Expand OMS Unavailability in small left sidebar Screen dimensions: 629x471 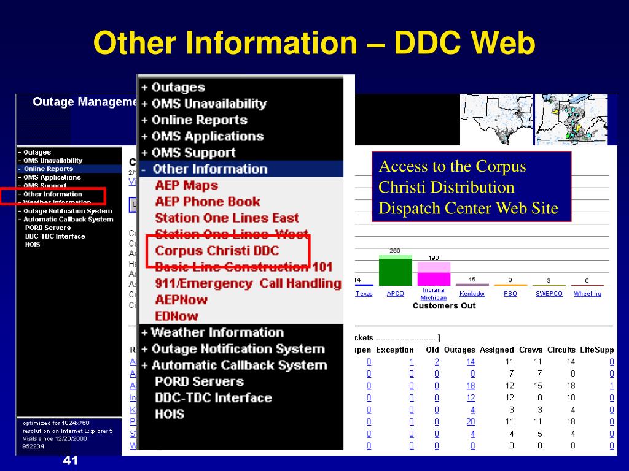(x=50, y=161)
